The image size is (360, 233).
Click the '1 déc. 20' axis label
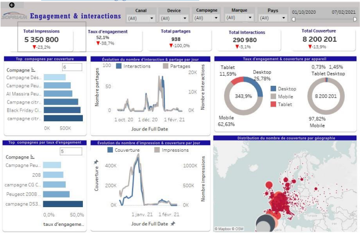click(147, 120)
